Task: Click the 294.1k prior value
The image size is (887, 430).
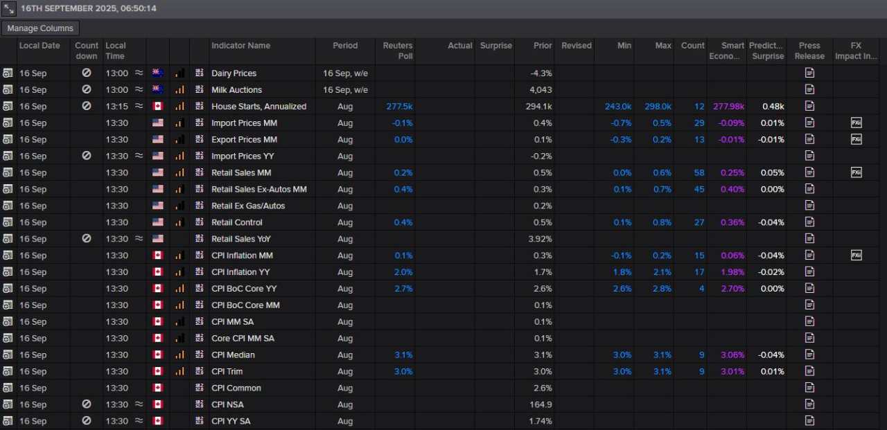Action: (538, 106)
